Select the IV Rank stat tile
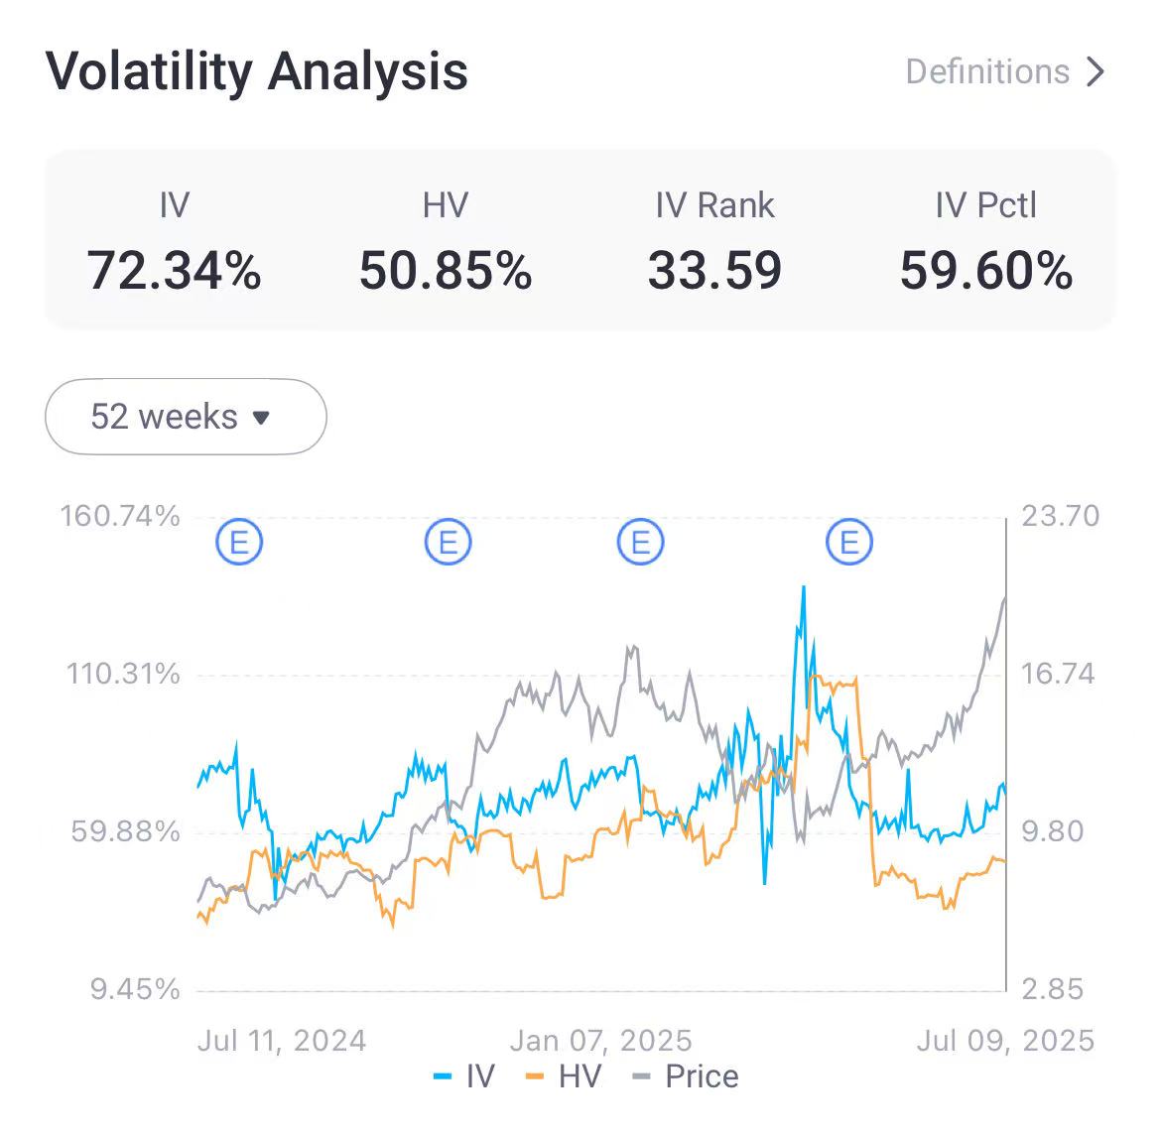This screenshot has width=1161, height=1134. [716, 241]
